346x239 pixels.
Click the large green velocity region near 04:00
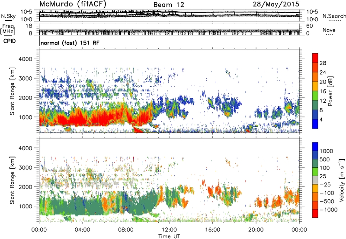(x=82, y=207)
